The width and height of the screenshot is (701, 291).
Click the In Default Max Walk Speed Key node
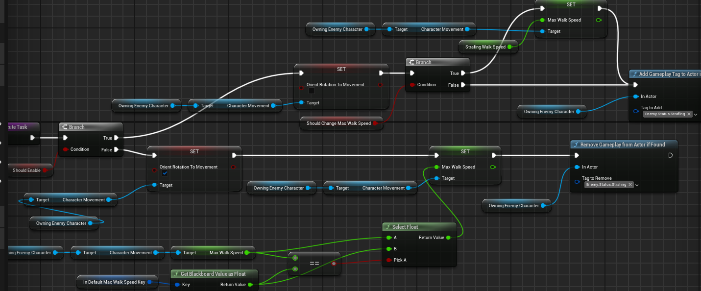pyautogui.click(x=114, y=282)
